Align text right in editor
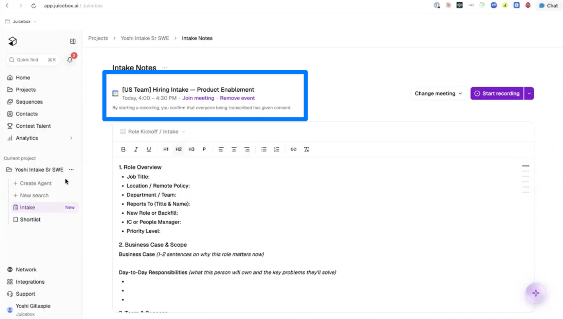This screenshot has width=563, height=319. point(247,149)
